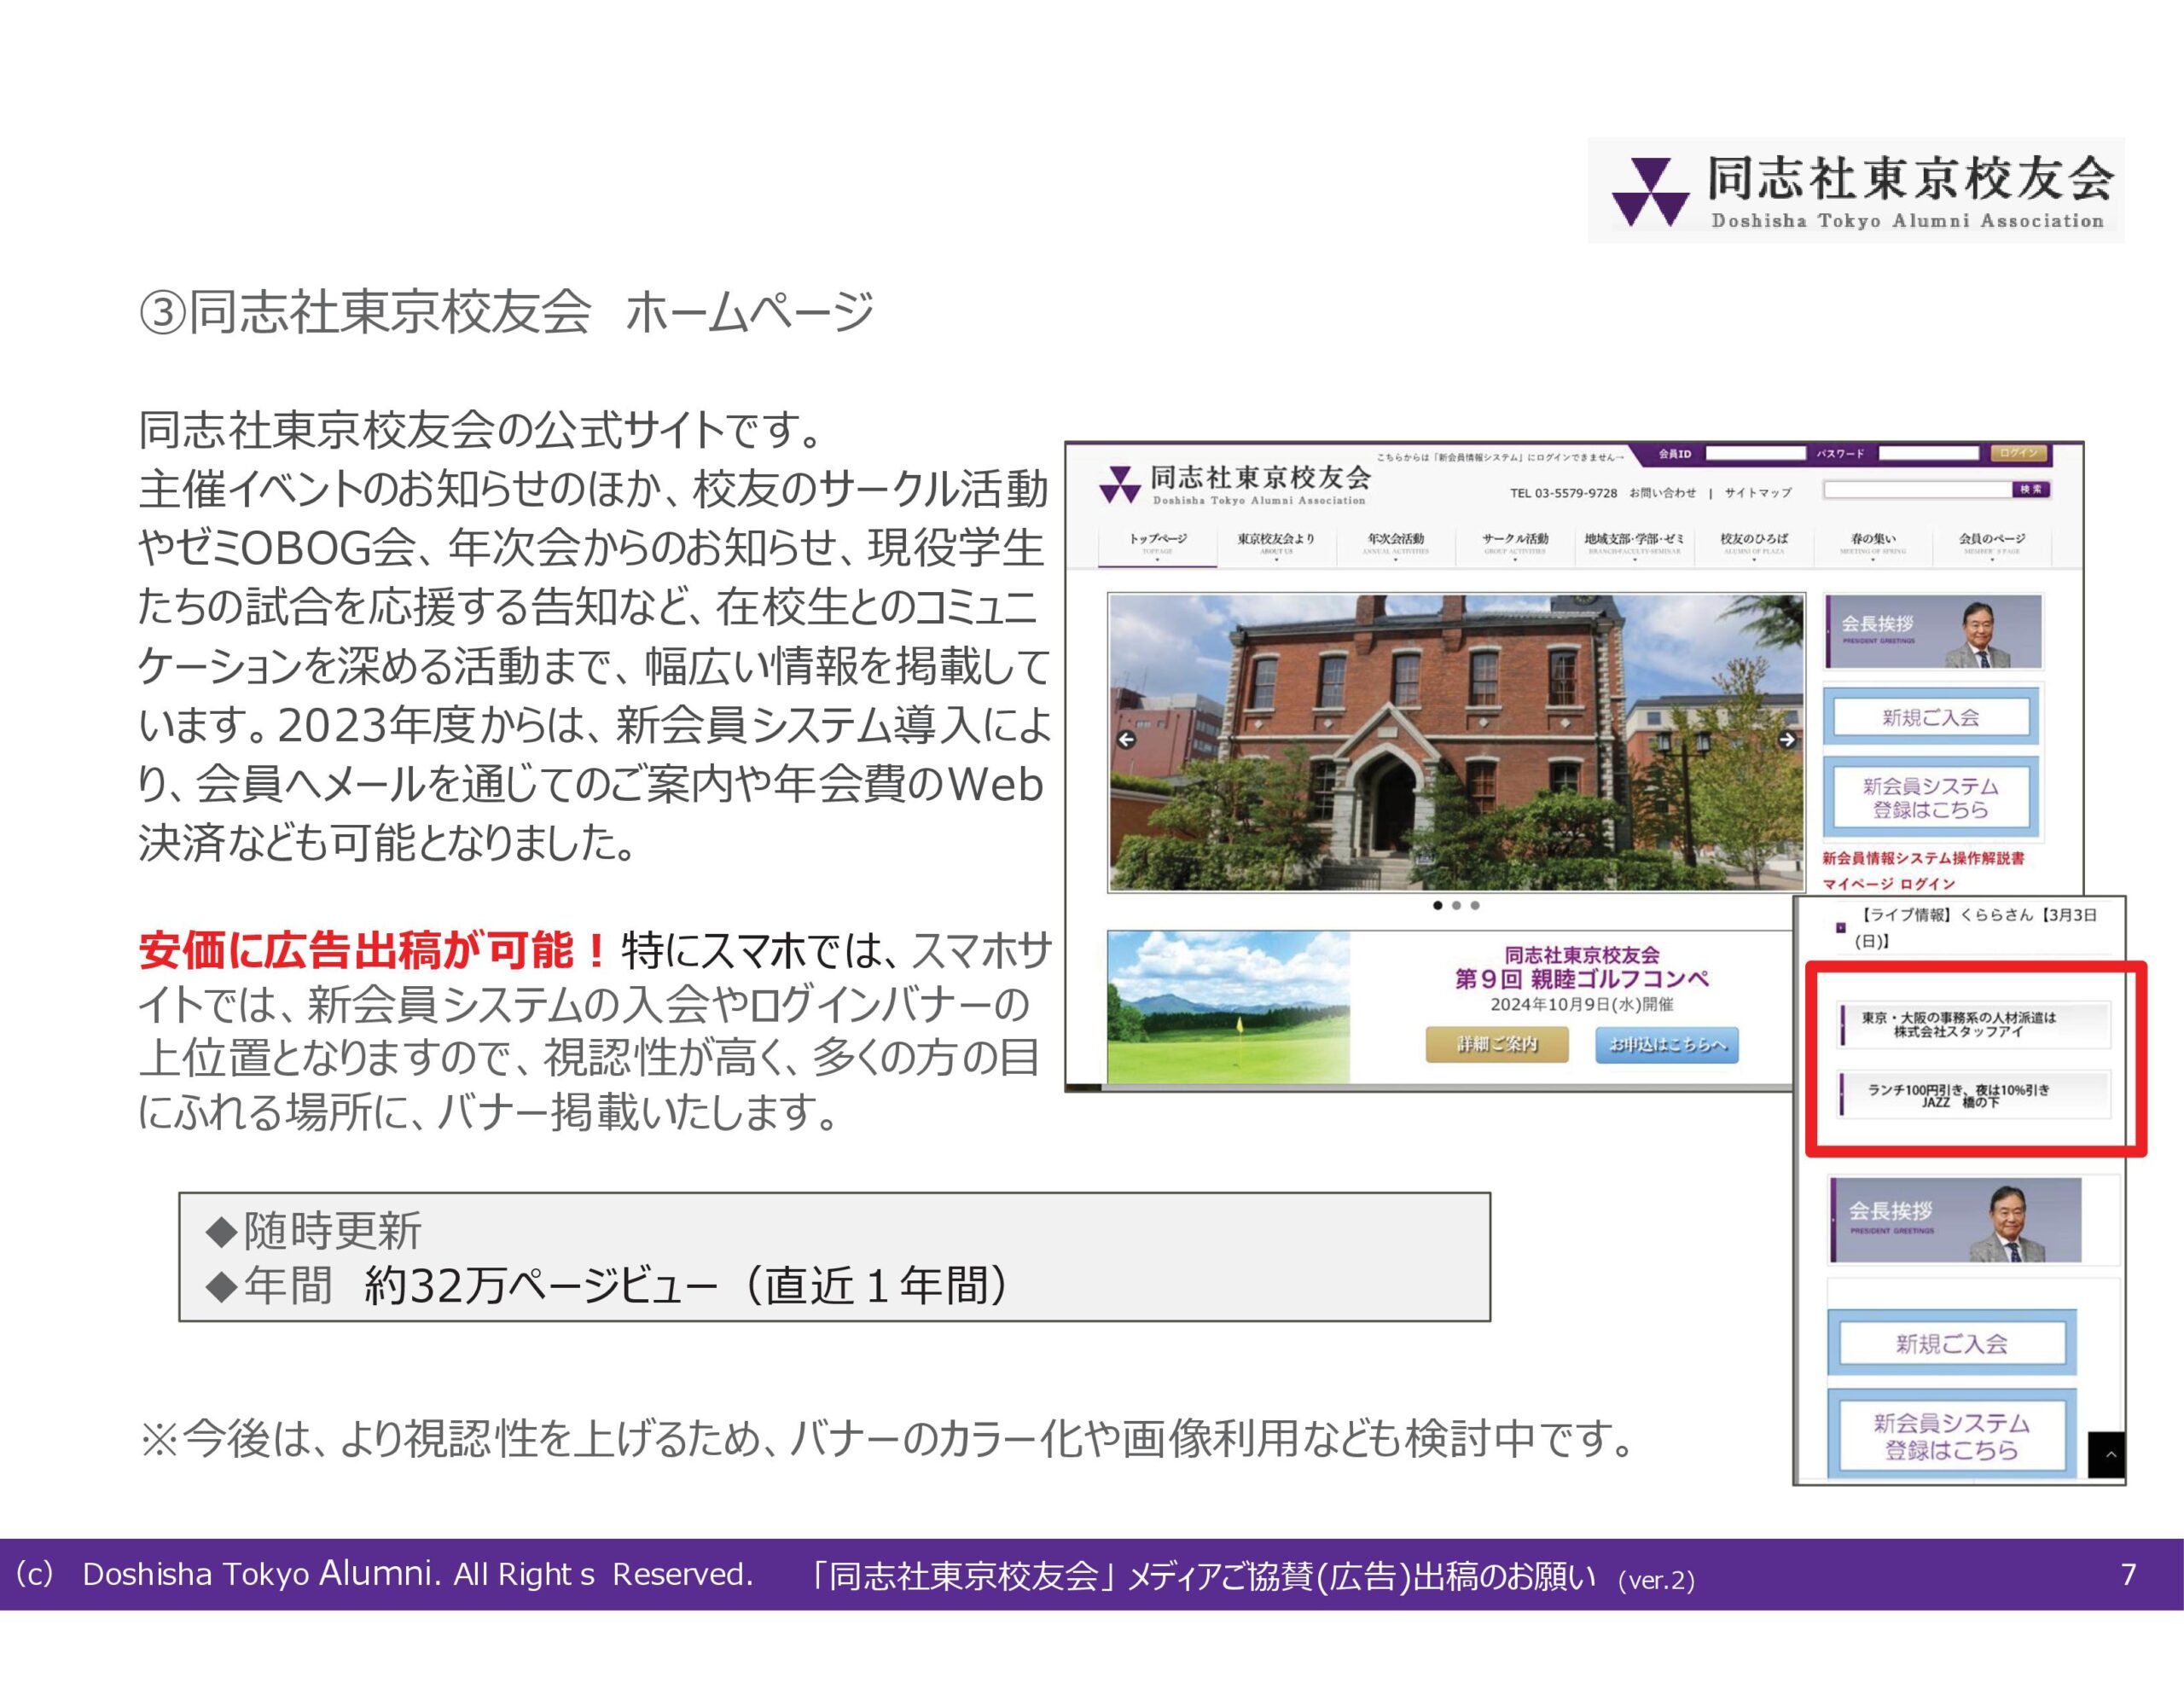Image resolution: width=2184 pixels, height=1706 pixels.
Task: Select the second carousel dot indicator
Action: click(1456, 906)
